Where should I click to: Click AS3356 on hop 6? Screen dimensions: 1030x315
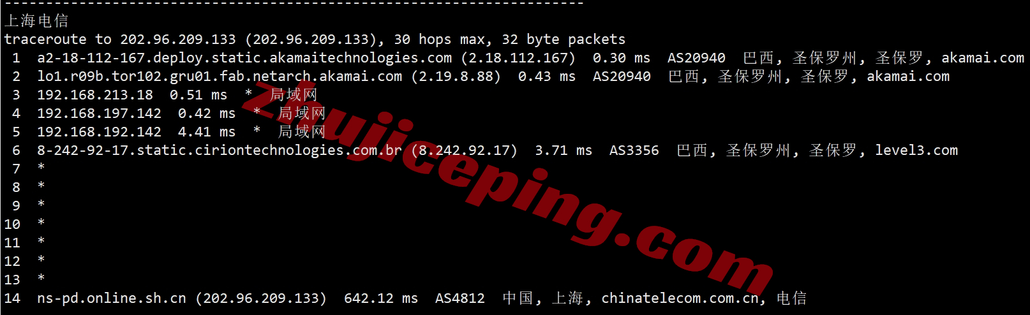click(x=634, y=150)
